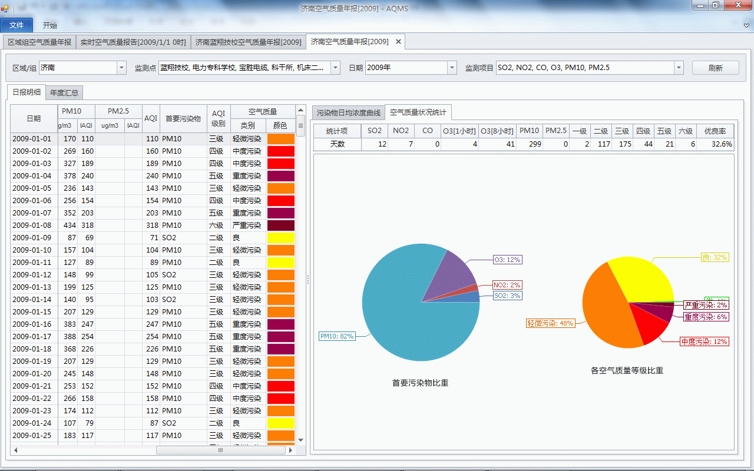Click the 严重污染 cell for 2009-01-08
This screenshot has width=754, height=471.
(x=248, y=225)
